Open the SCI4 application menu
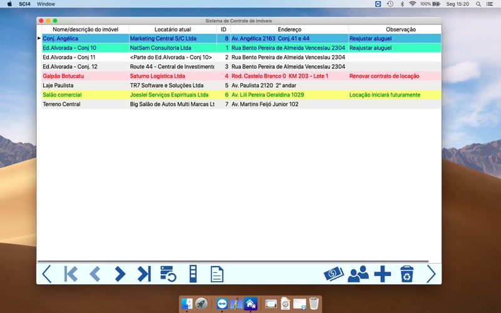The image size is (501, 313). point(24,4)
